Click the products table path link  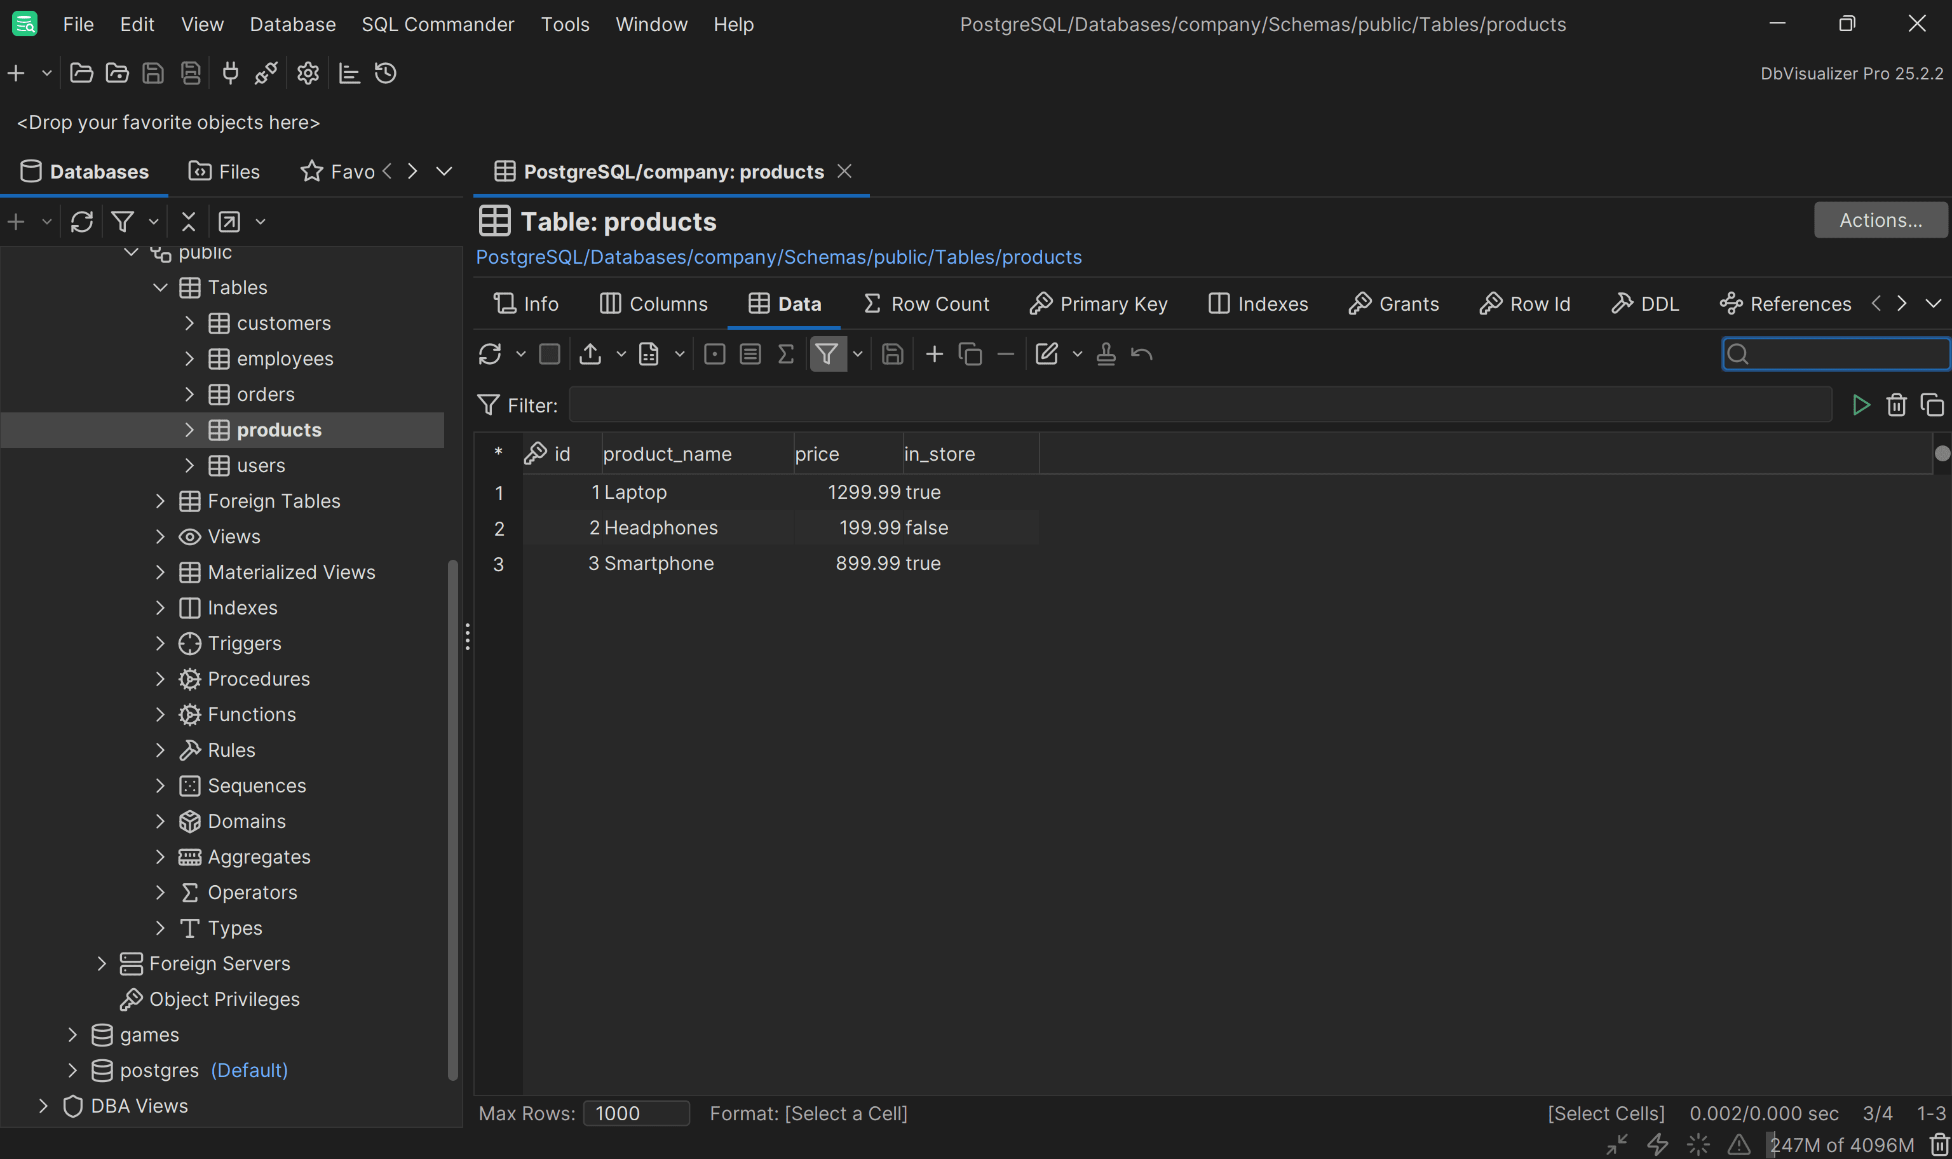point(778,257)
